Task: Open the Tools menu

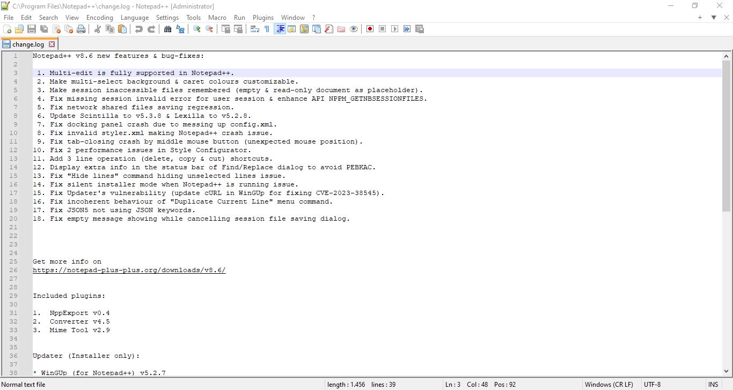Action: click(193, 18)
